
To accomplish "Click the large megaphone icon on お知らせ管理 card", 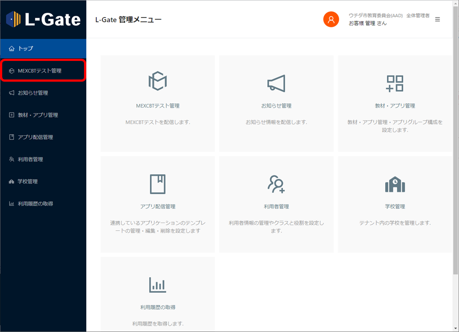I will [x=276, y=83].
